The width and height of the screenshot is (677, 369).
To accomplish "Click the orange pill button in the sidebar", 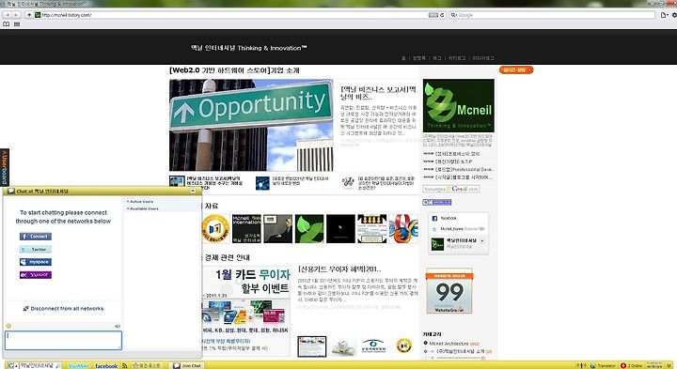I will tap(516, 69).
